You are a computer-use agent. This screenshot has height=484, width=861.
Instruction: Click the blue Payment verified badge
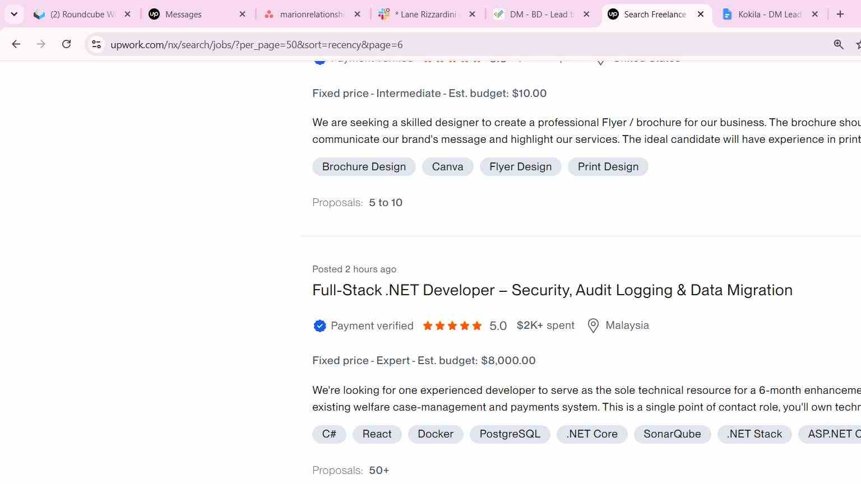click(320, 326)
